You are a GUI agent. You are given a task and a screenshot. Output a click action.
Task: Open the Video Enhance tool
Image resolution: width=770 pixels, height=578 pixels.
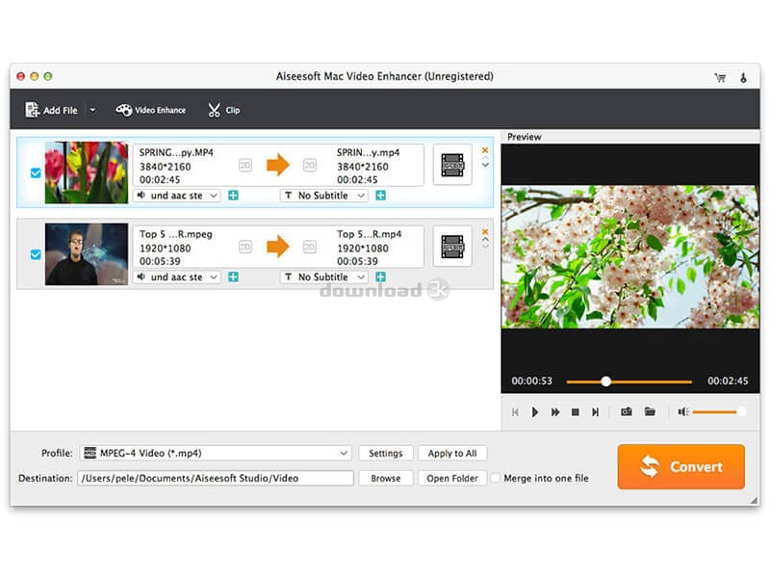(x=151, y=110)
